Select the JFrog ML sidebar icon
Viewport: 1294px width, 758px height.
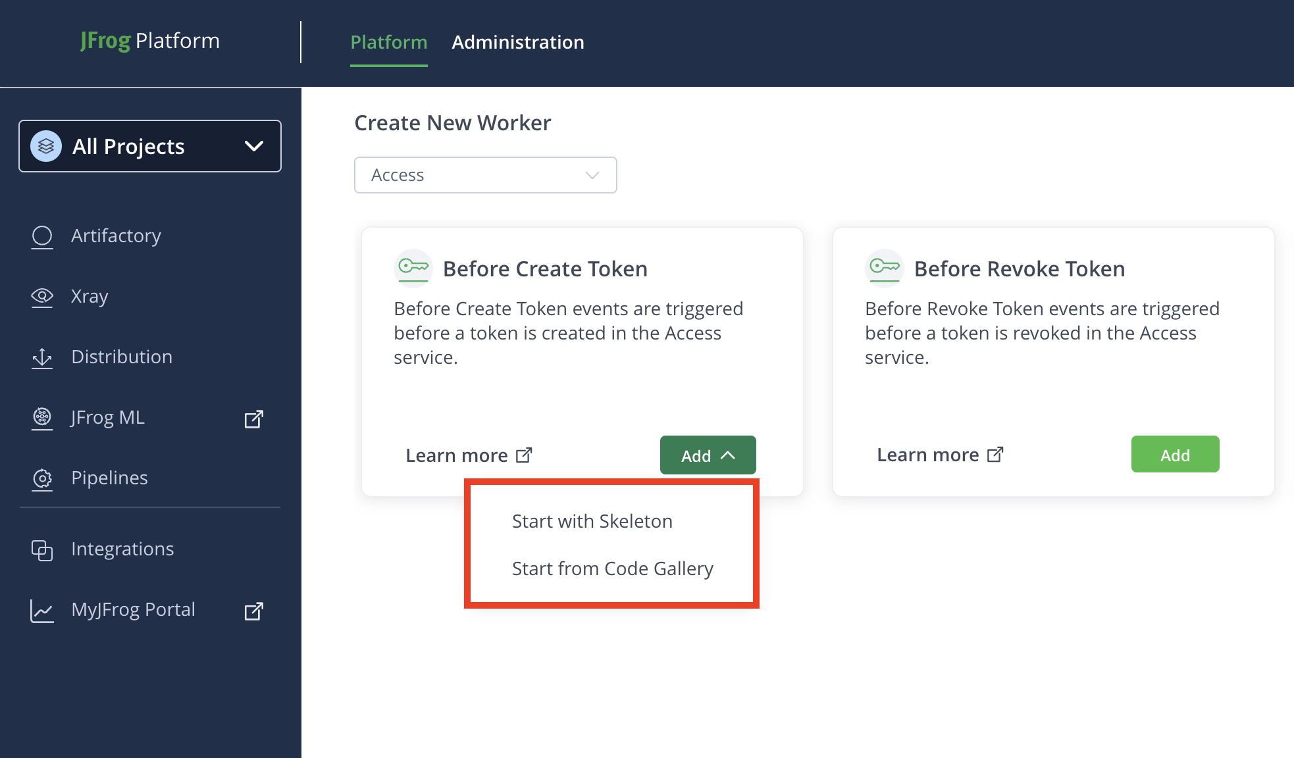(41, 418)
